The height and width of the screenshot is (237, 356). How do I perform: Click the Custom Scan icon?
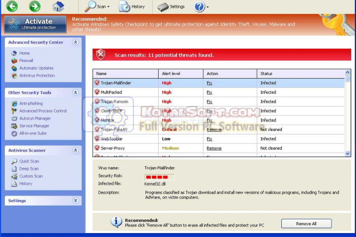tap(14, 176)
